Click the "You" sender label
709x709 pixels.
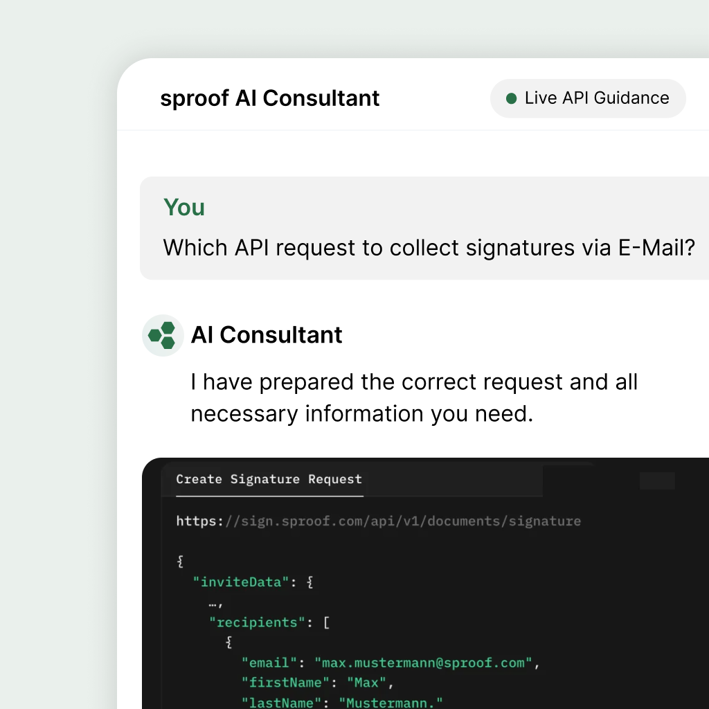click(x=184, y=207)
